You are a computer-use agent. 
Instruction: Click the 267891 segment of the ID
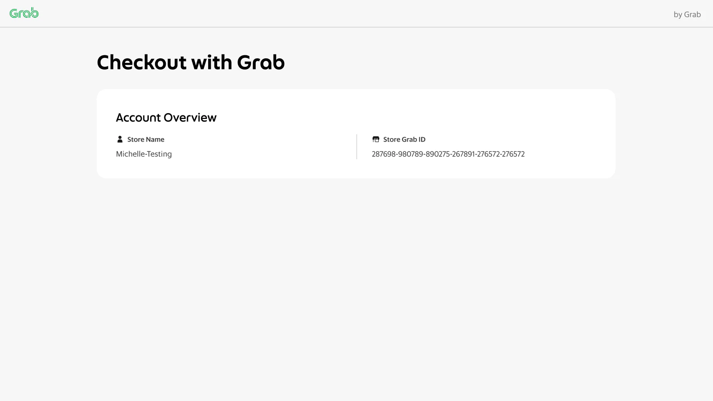click(x=463, y=154)
